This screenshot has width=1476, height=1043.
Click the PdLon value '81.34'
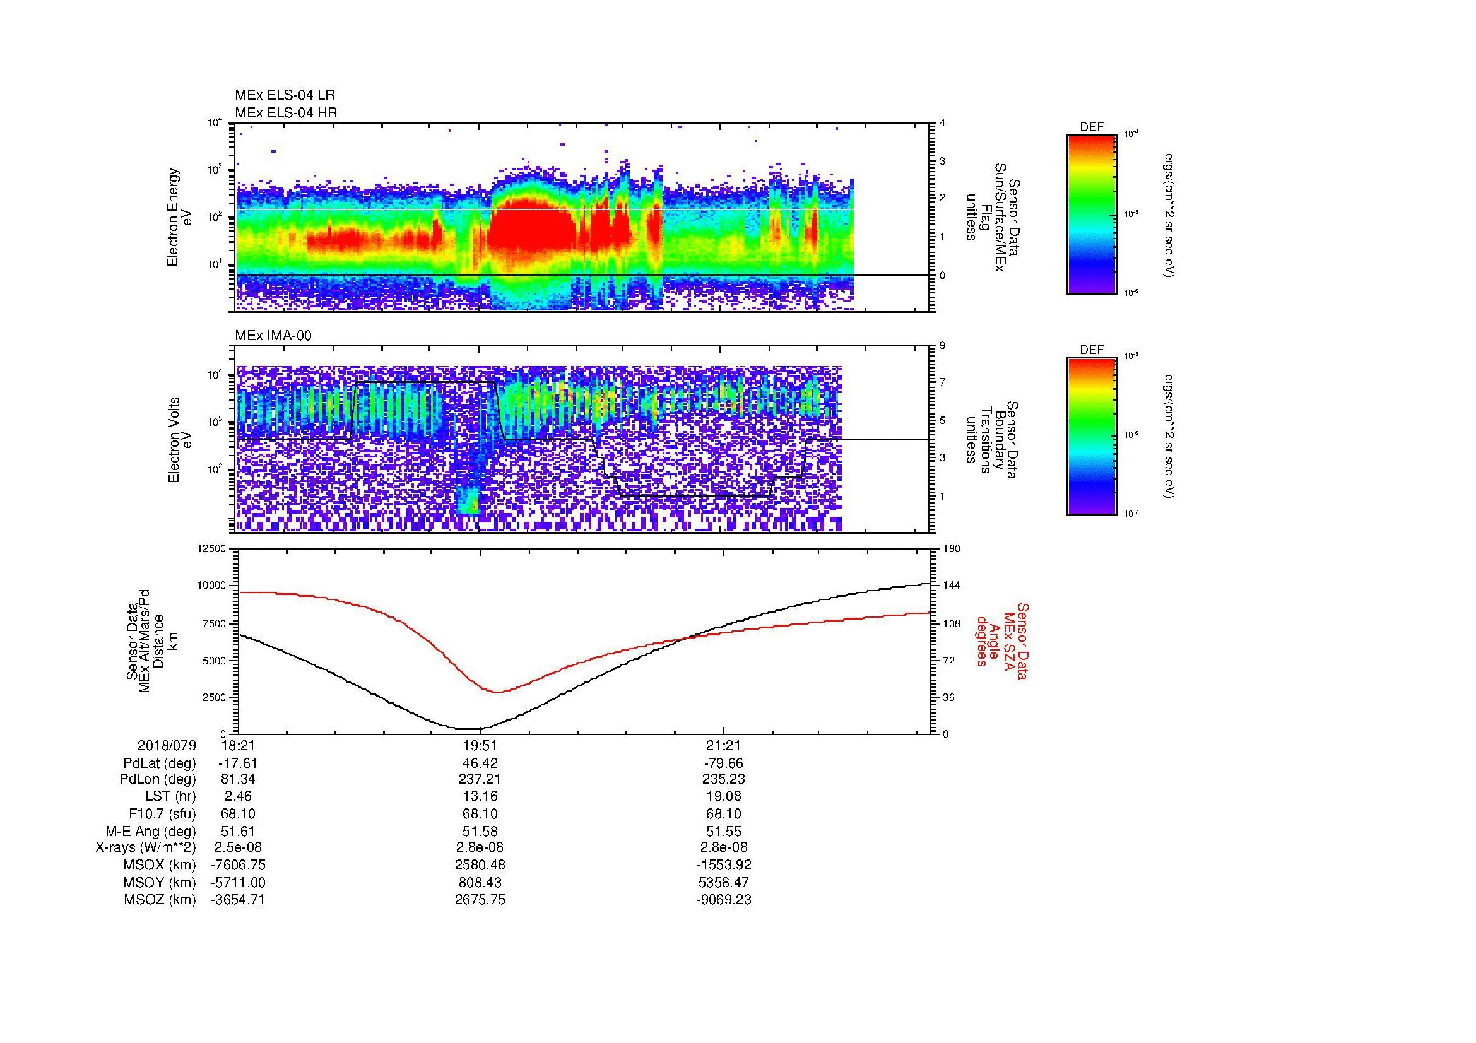click(238, 779)
